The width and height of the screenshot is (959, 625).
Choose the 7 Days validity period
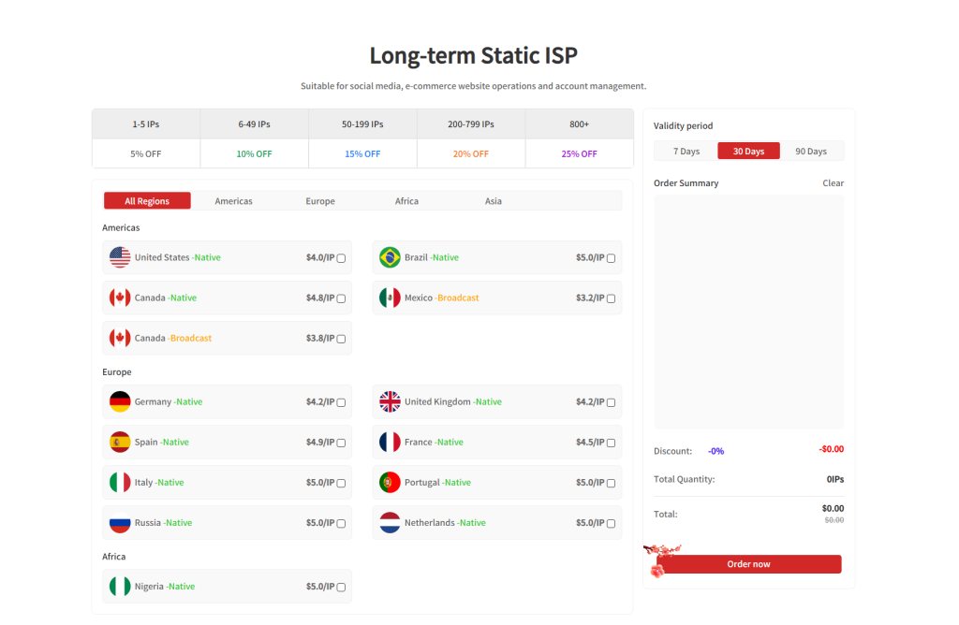(686, 152)
